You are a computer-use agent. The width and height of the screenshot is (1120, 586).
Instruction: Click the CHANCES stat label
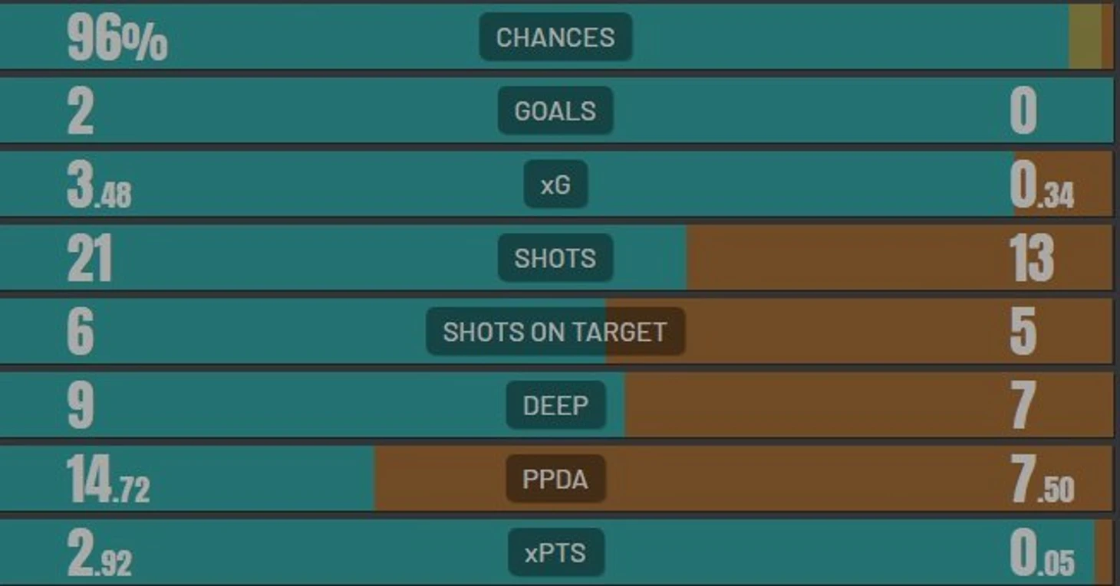(x=555, y=37)
